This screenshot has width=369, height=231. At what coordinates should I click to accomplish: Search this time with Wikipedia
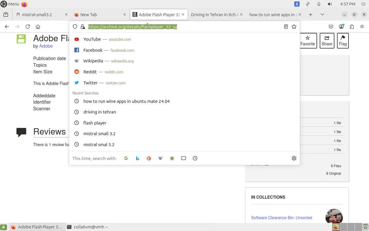tap(161, 158)
